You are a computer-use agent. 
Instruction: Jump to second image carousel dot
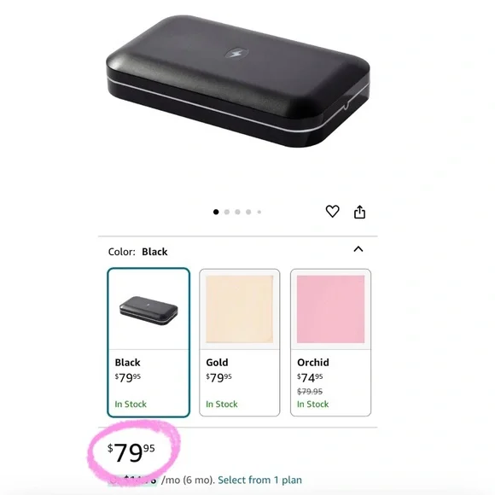[x=227, y=212]
